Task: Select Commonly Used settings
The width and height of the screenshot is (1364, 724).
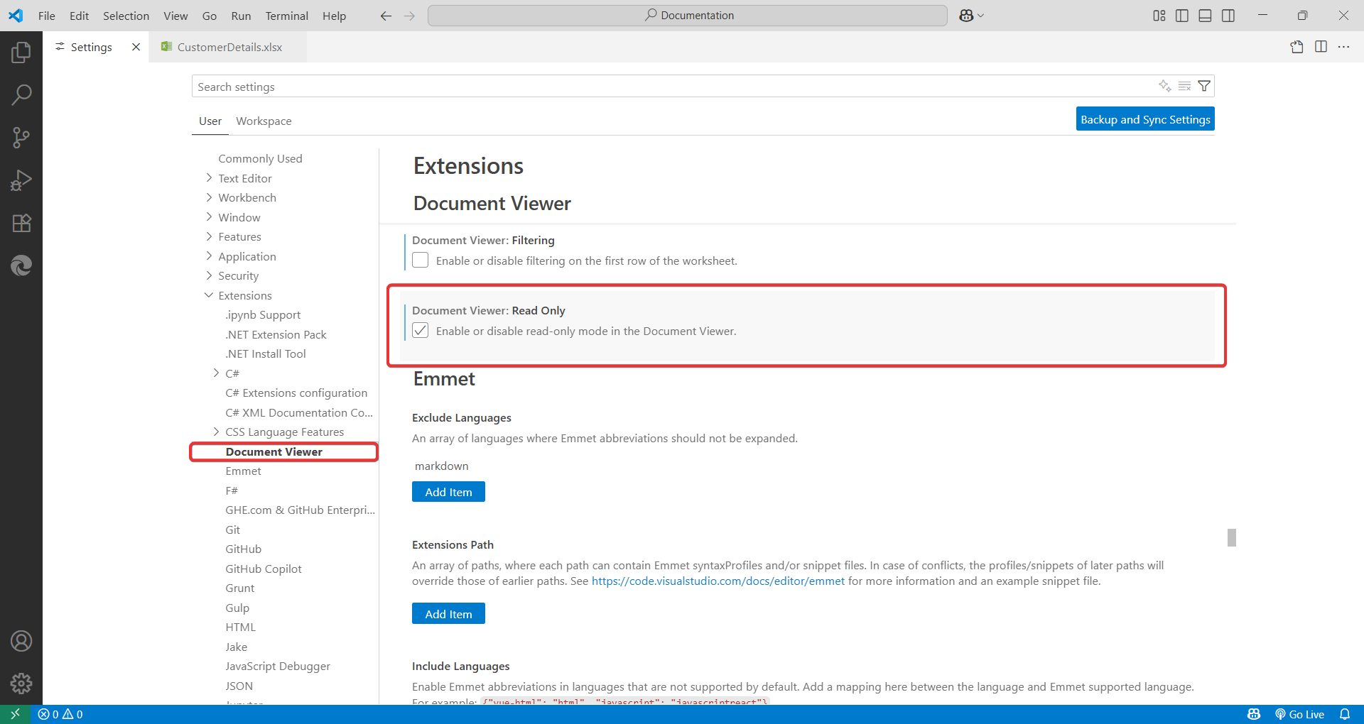Action: [x=260, y=158]
